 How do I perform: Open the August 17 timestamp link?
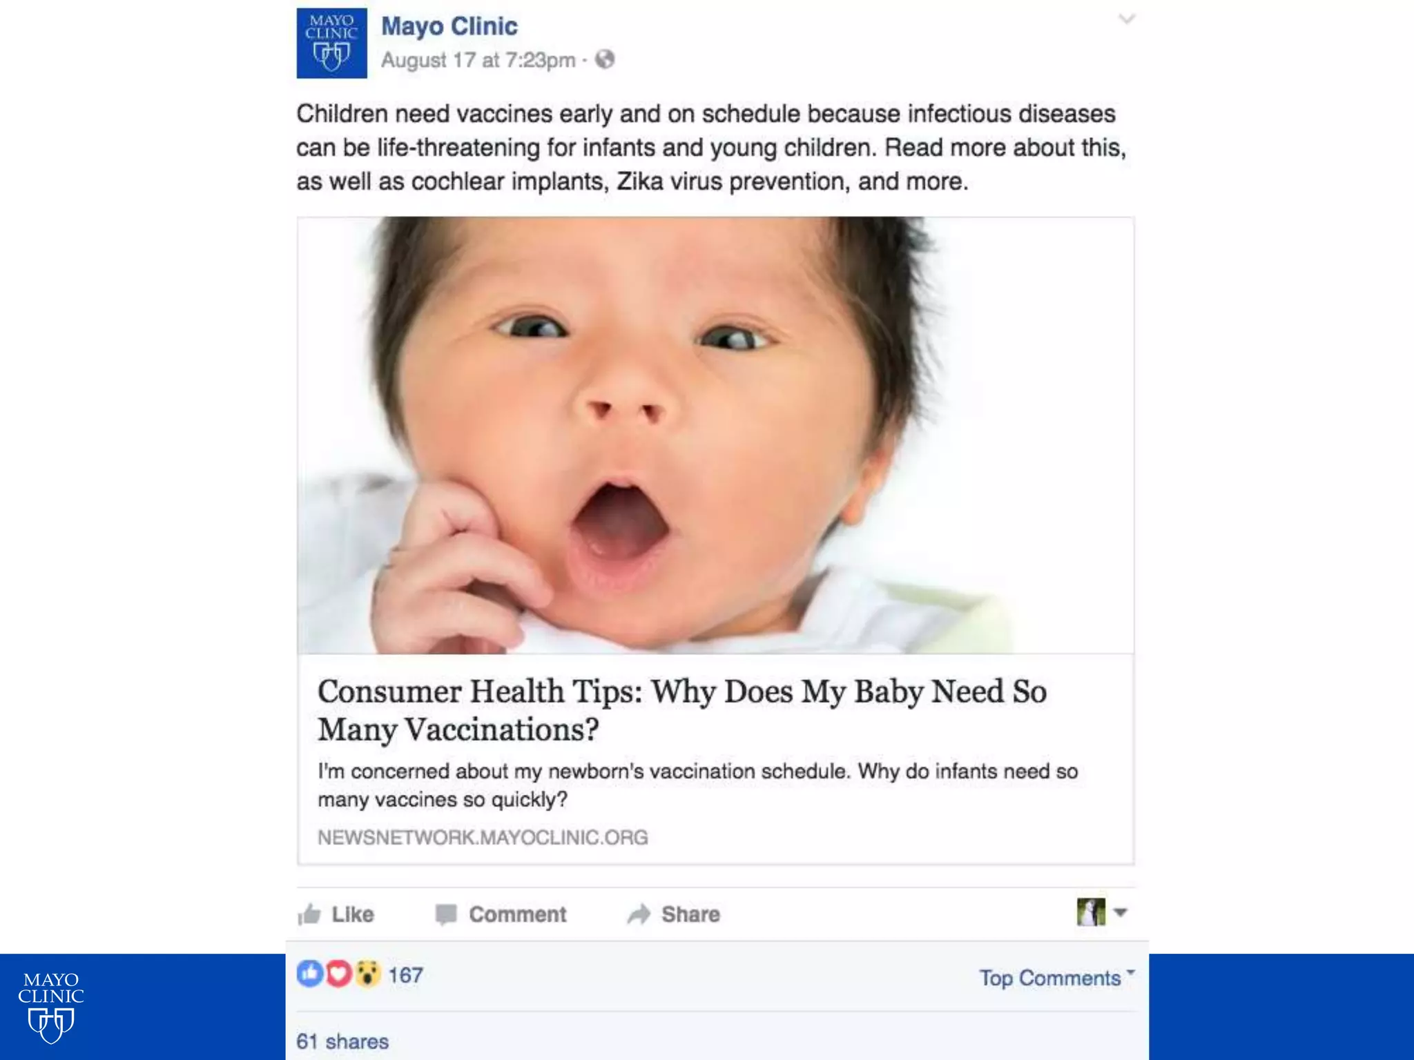pos(478,61)
